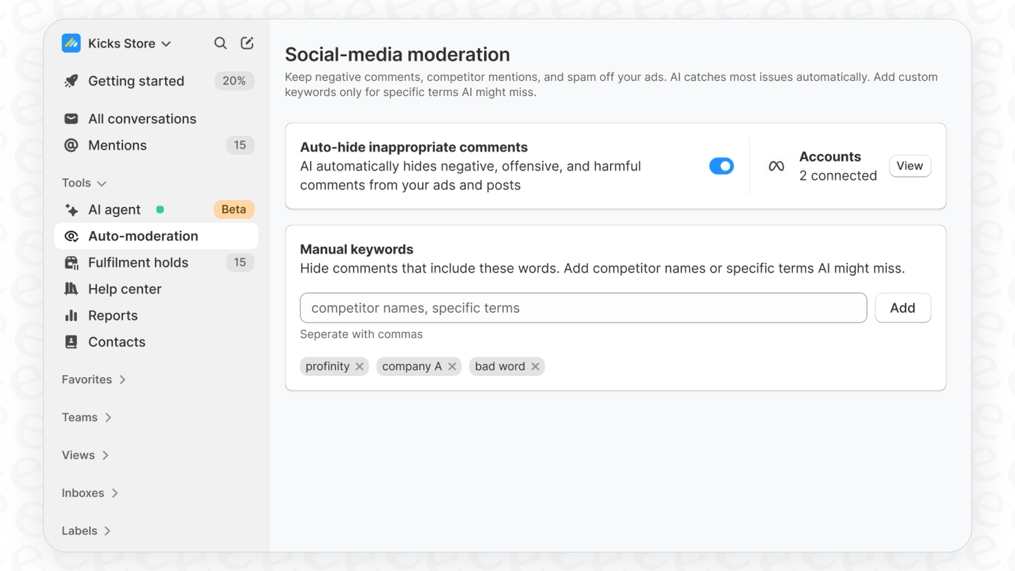Open Reports via the bar chart icon
Screen dimensions: 1015x571
pos(71,315)
